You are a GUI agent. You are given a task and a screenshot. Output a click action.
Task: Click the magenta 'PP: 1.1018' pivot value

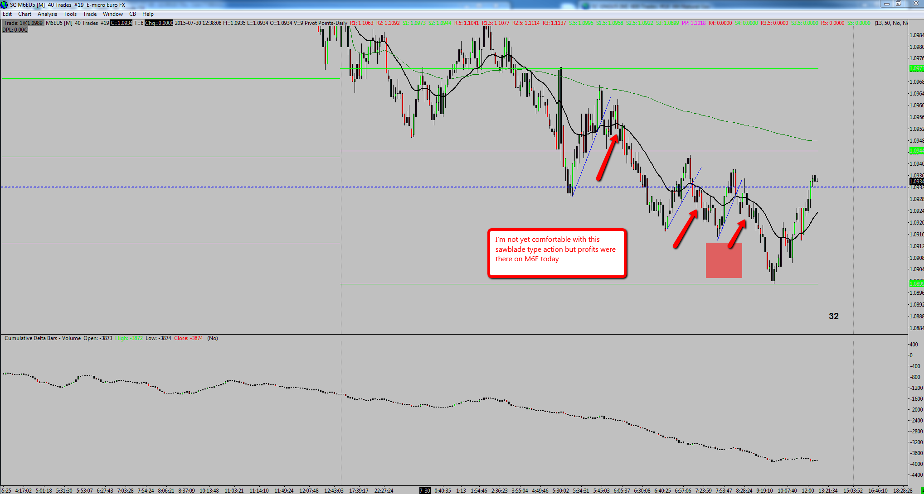(x=694, y=23)
